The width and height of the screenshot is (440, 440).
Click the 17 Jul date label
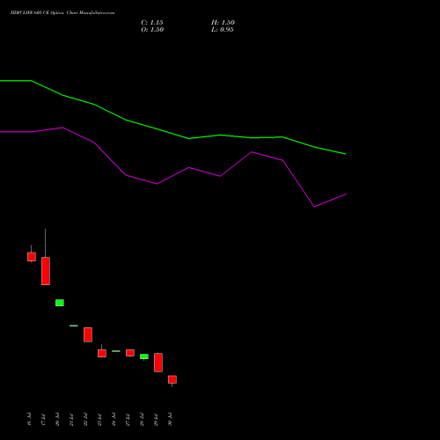43,419
